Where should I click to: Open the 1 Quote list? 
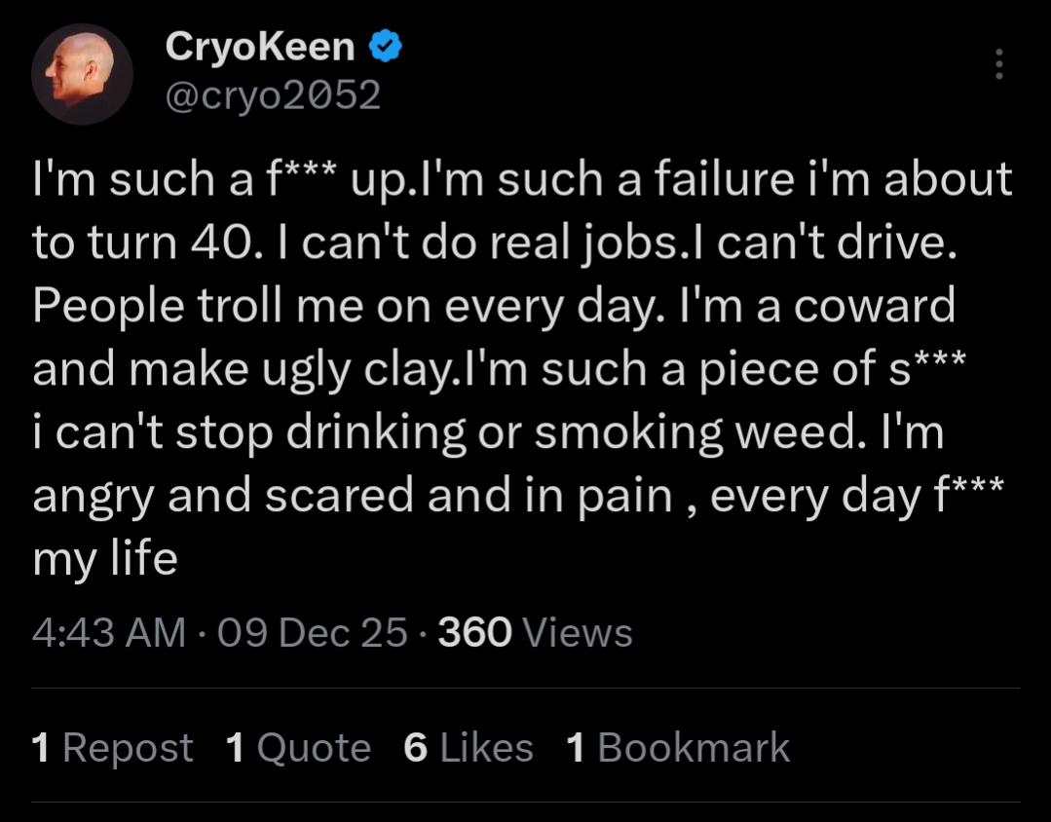click(x=298, y=747)
